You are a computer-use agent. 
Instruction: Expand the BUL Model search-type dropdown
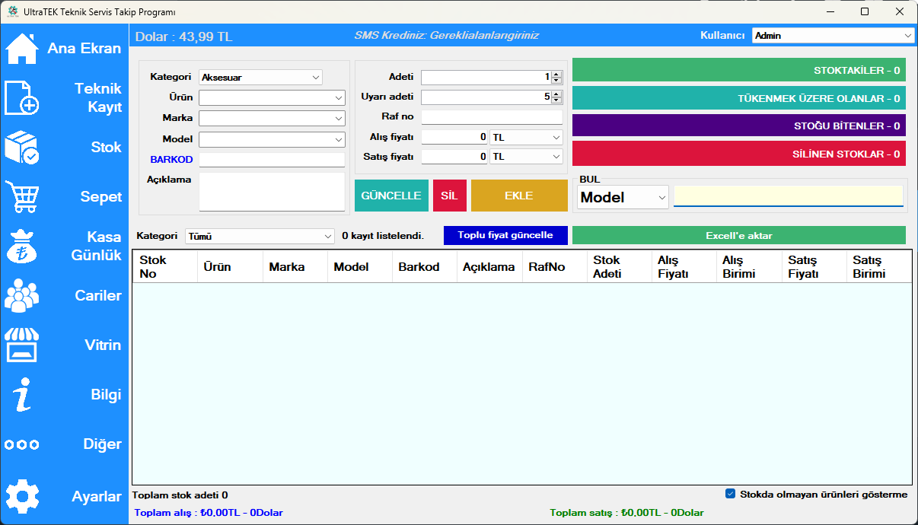point(661,197)
